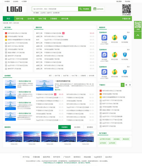Open the blue shield T icon in bottom group
This screenshot has width=142, height=166.
(125, 72)
